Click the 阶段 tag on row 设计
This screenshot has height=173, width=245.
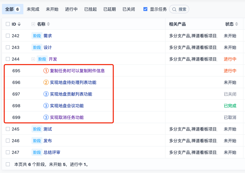coord(37,47)
